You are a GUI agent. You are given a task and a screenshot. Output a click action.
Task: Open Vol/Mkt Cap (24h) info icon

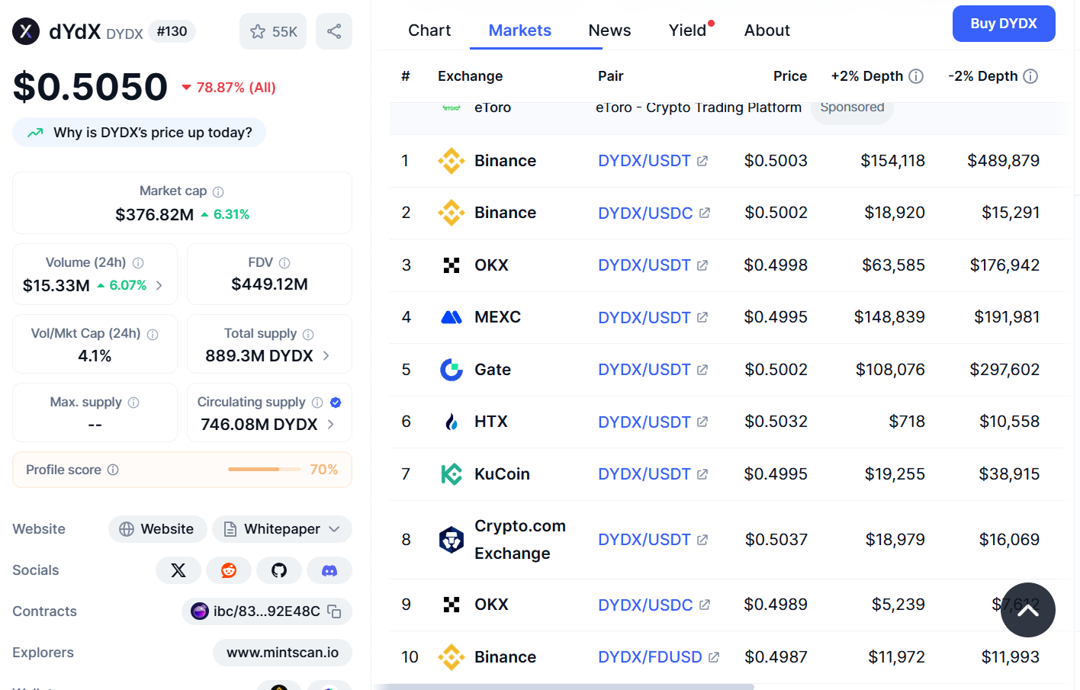coord(153,334)
